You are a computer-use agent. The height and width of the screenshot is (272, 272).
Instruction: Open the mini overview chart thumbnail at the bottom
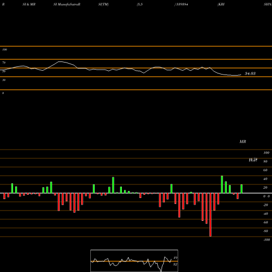pyautogui.click(x=134, y=261)
